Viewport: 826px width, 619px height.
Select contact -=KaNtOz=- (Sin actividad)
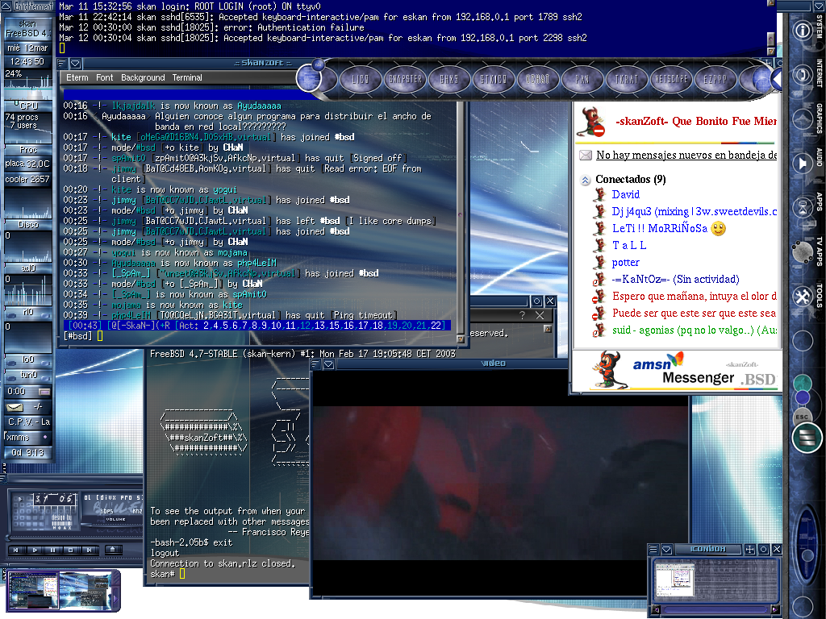point(675,279)
